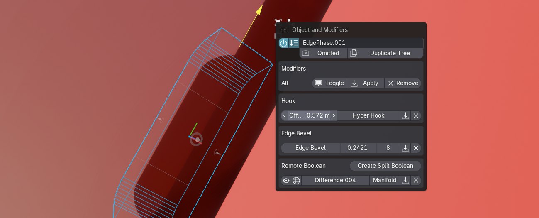Viewport: 539px width, 218px height.
Task: Click the Hyper Hook name field
Action: [368, 115]
